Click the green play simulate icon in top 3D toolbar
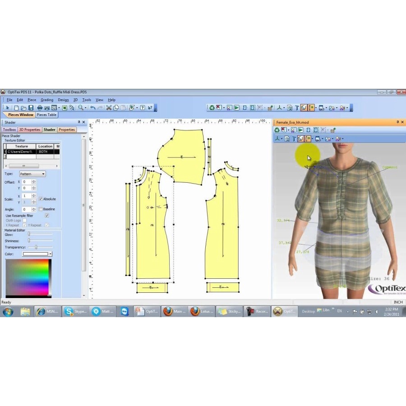This screenshot has width=406, height=406. (236, 108)
